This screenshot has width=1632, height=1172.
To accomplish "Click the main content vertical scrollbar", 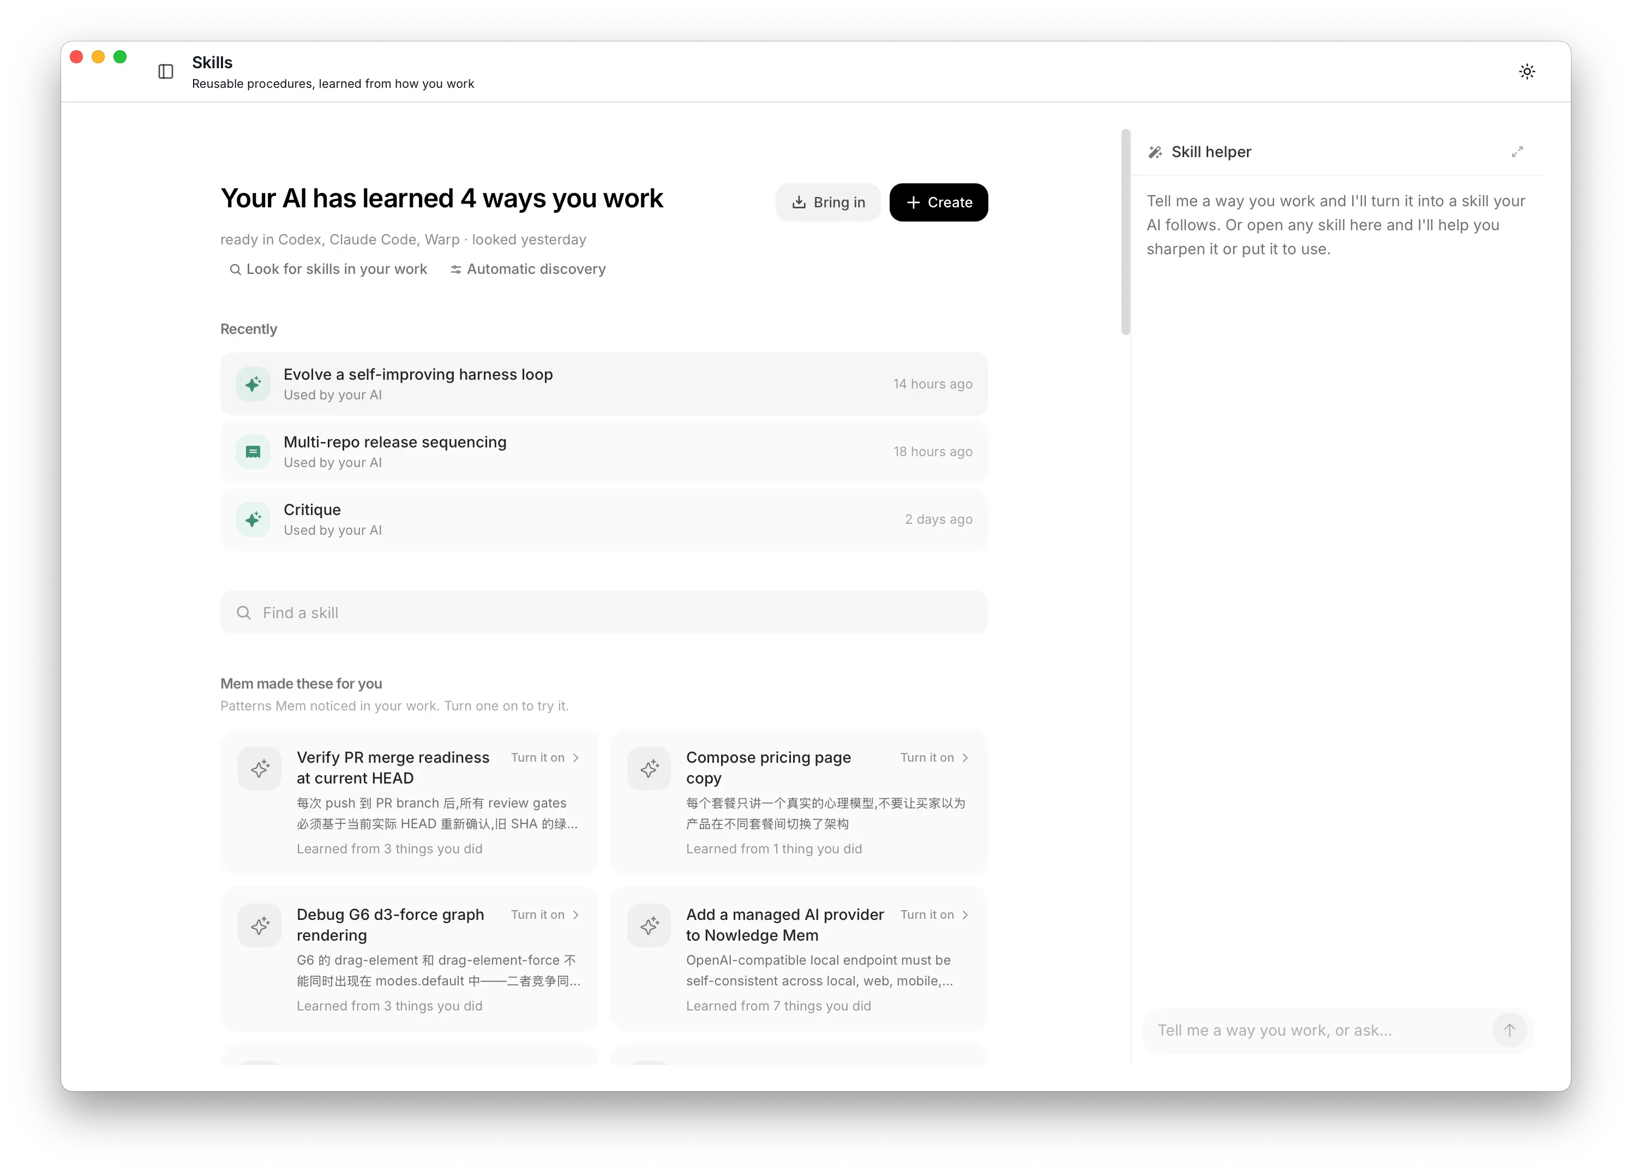I will tap(1125, 232).
